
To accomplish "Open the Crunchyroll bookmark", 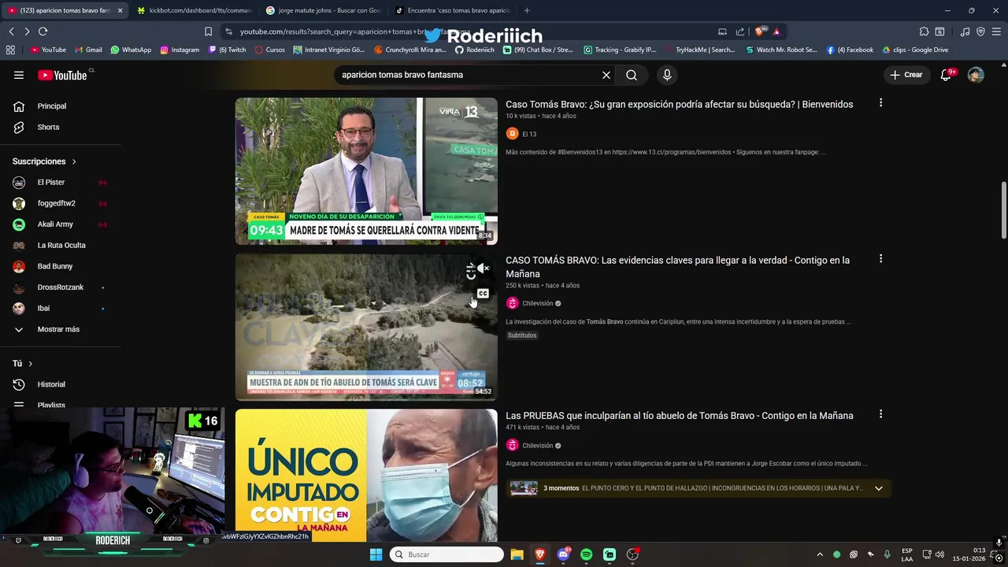I will [410, 50].
